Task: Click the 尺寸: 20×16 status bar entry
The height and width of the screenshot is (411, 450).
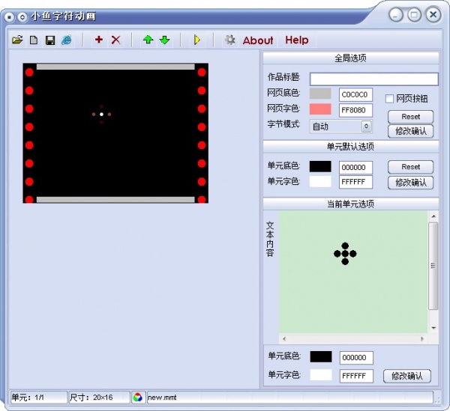Action: (99, 398)
